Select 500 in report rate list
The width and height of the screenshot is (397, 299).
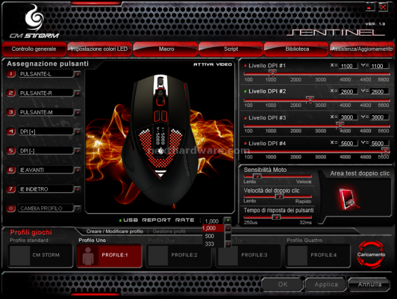tap(213, 236)
